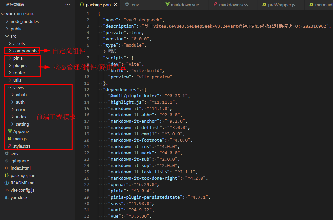Open App.vue from the file tree
This screenshot has height=220, width=333.
(x=21, y=131)
